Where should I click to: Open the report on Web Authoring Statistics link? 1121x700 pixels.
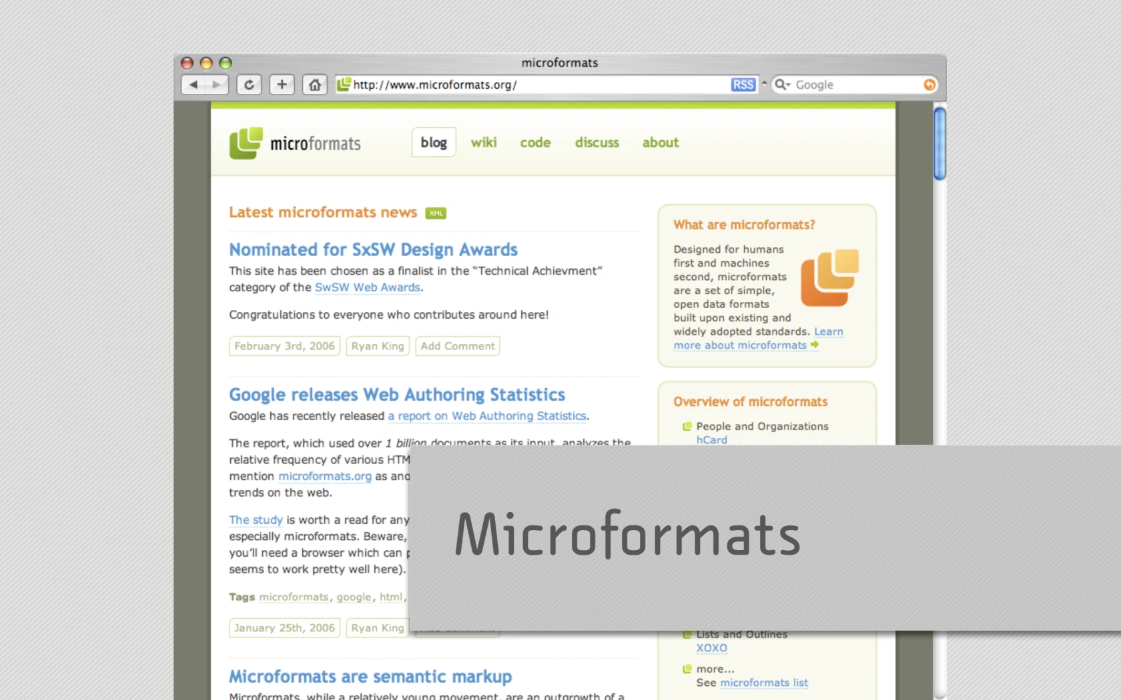pos(487,416)
